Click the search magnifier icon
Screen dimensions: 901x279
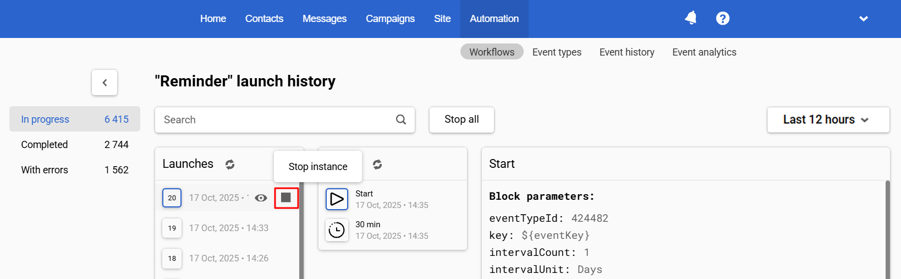click(401, 119)
